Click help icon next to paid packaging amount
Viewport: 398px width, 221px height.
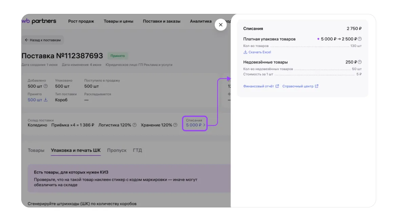[360, 39]
